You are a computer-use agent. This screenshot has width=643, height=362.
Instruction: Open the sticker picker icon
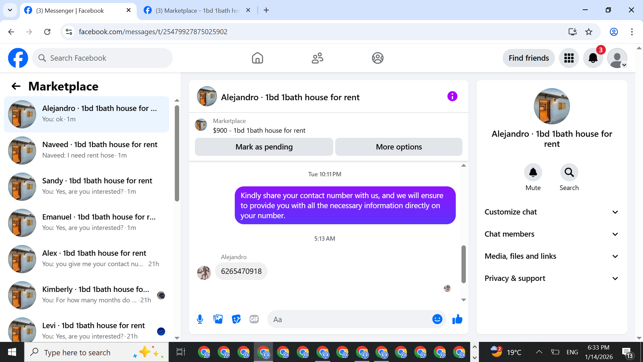click(236, 319)
